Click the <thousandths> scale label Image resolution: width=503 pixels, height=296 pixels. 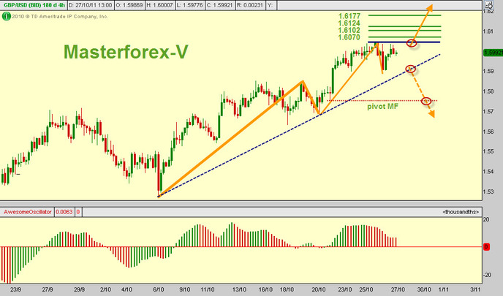461,212
